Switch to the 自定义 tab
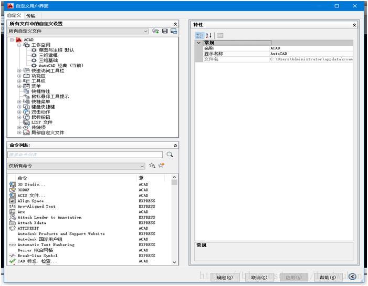Screen dimensions: 368x286 14,16
